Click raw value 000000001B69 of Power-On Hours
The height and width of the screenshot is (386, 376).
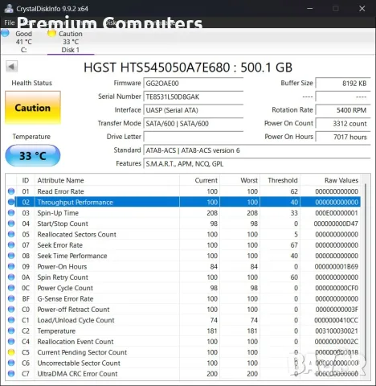[x=337, y=266]
